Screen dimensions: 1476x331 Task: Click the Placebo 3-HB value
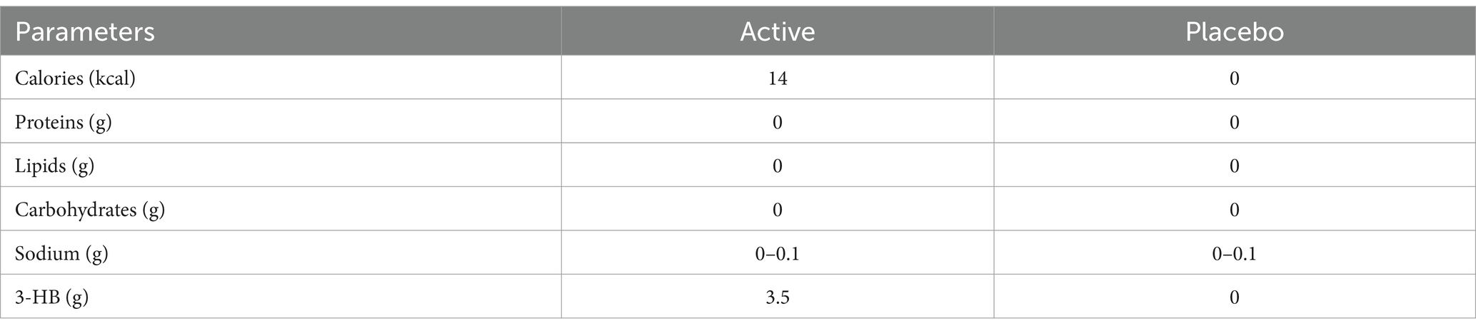(x=1234, y=297)
